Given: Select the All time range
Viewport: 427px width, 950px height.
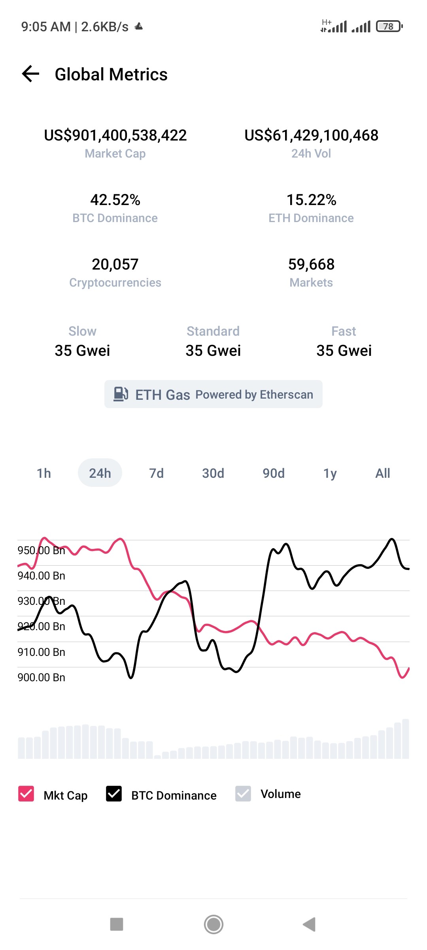Looking at the screenshot, I should (x=383, y=473).
